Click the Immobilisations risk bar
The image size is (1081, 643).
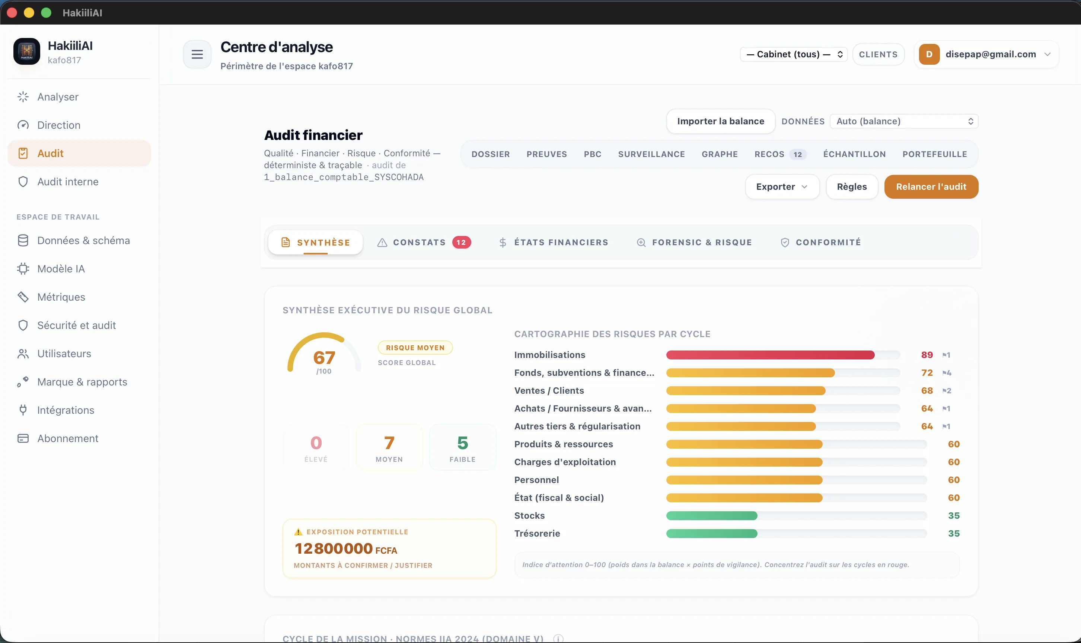tap(783, 355)
